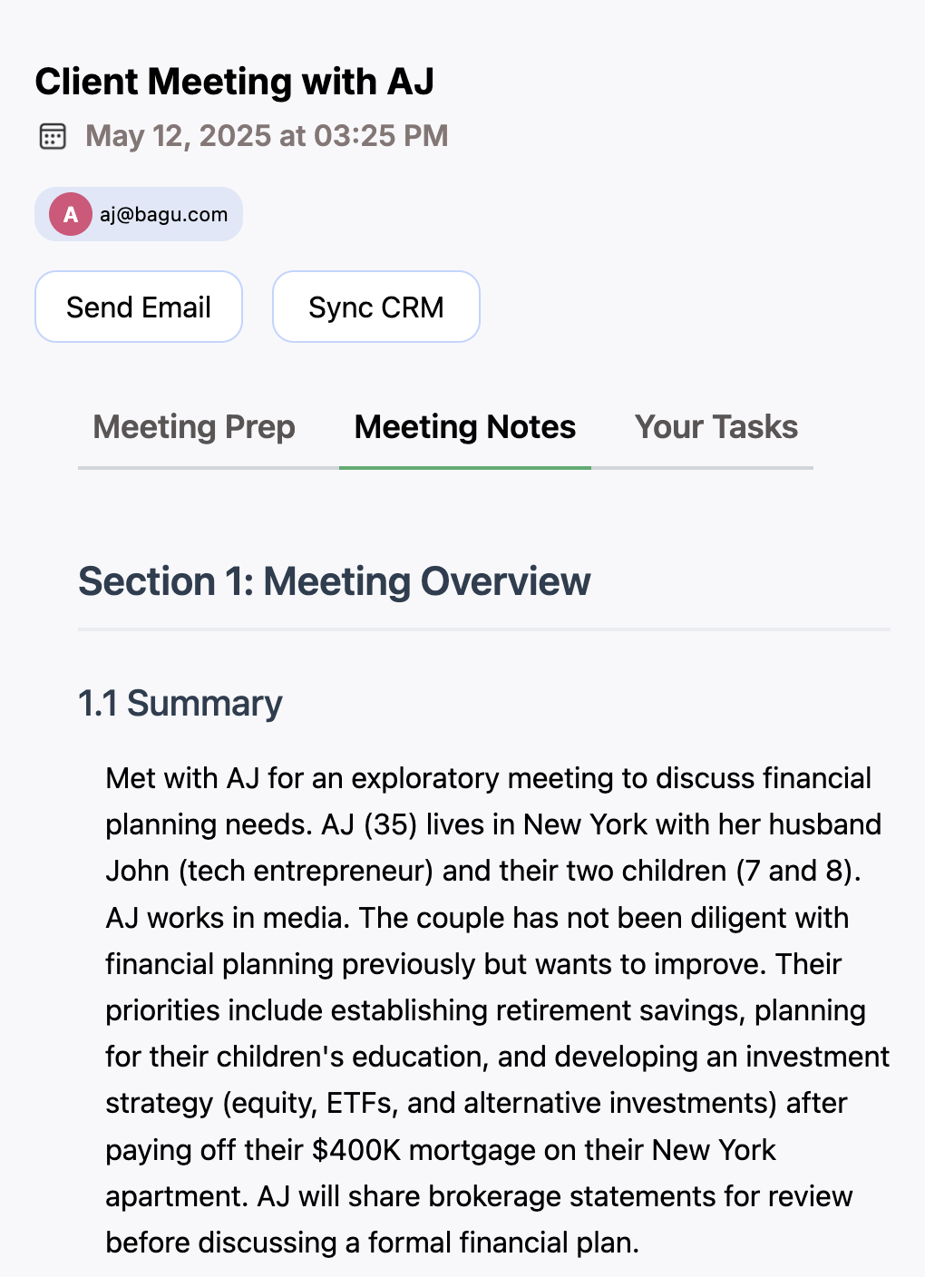Click "Met with AJ" at summary start
The image size is (925, 1277).
coord(182,778)
